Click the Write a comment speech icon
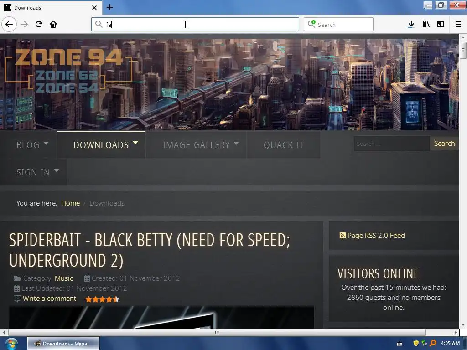This screenshot has width=467, height=350. click(17, 299)
